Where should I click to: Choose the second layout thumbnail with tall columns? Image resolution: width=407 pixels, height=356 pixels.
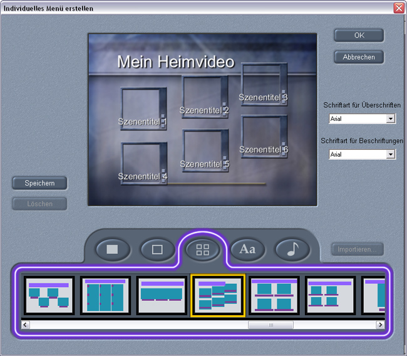pyautogui.click(x=105, y=295)
